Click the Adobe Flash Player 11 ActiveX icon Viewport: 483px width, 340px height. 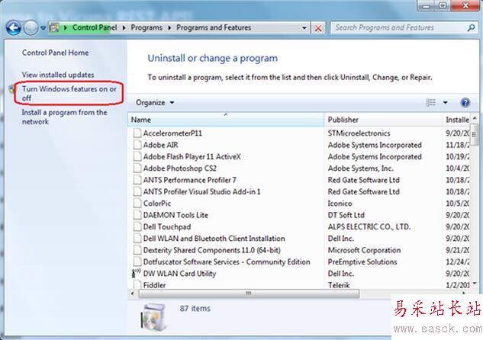click(137, 156)
